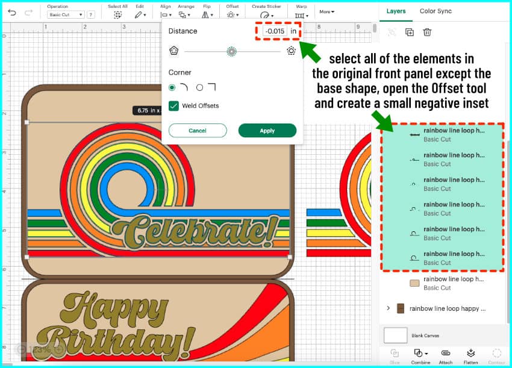
Task: Open the Operation Basic Cut dropdown
Action: pyautogui.click(x=66, y=14)
